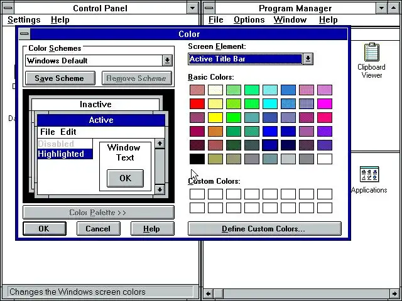Image resolution: width=402 pixels, height=301 pixels.
Task: Click the Inactive title bar in preview
Action: click(x=95, y=105)
